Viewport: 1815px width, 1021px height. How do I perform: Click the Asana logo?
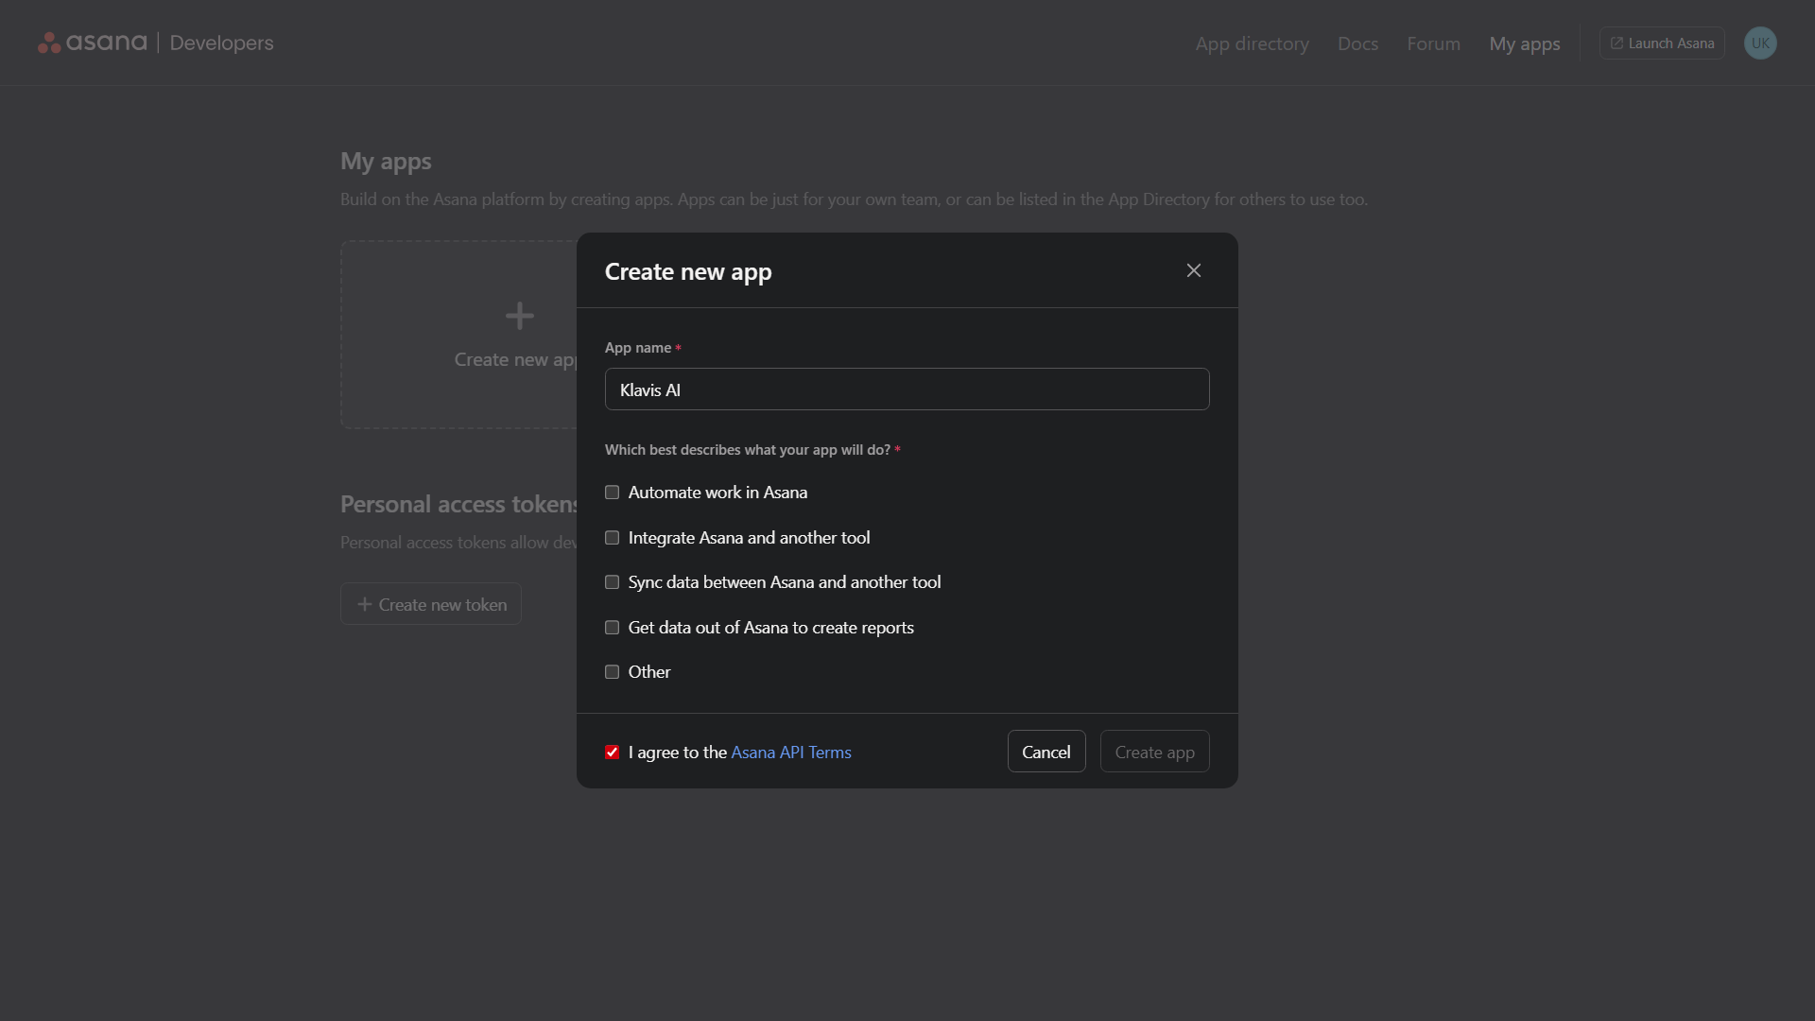click(x=93, y=43)
